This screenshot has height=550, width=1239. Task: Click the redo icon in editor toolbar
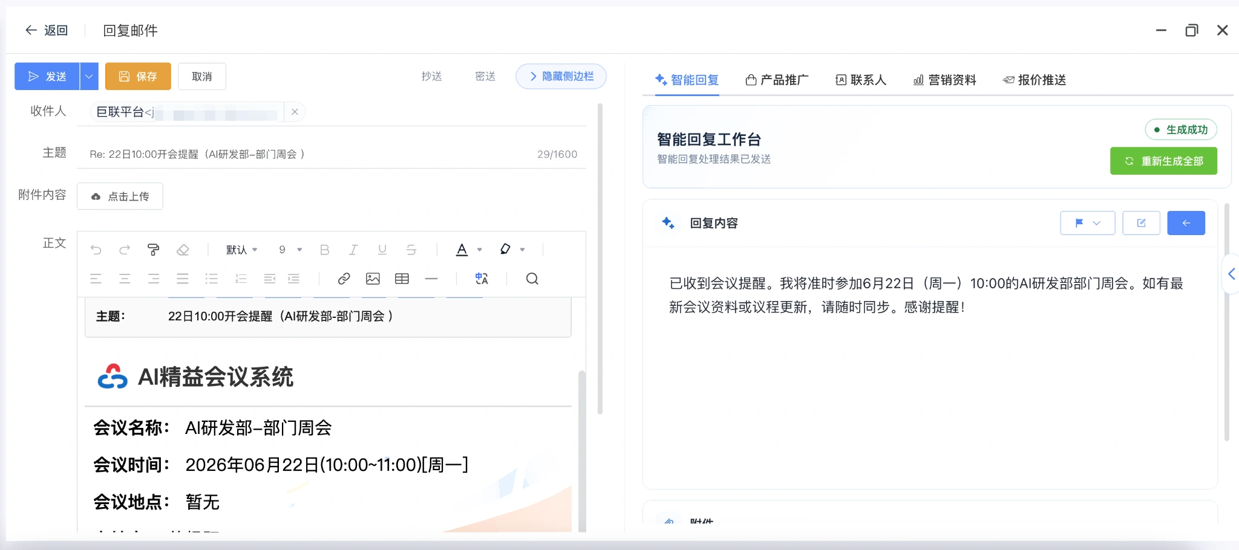coord(125,250)
